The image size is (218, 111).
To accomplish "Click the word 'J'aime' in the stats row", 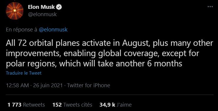I will click(124, 105).
